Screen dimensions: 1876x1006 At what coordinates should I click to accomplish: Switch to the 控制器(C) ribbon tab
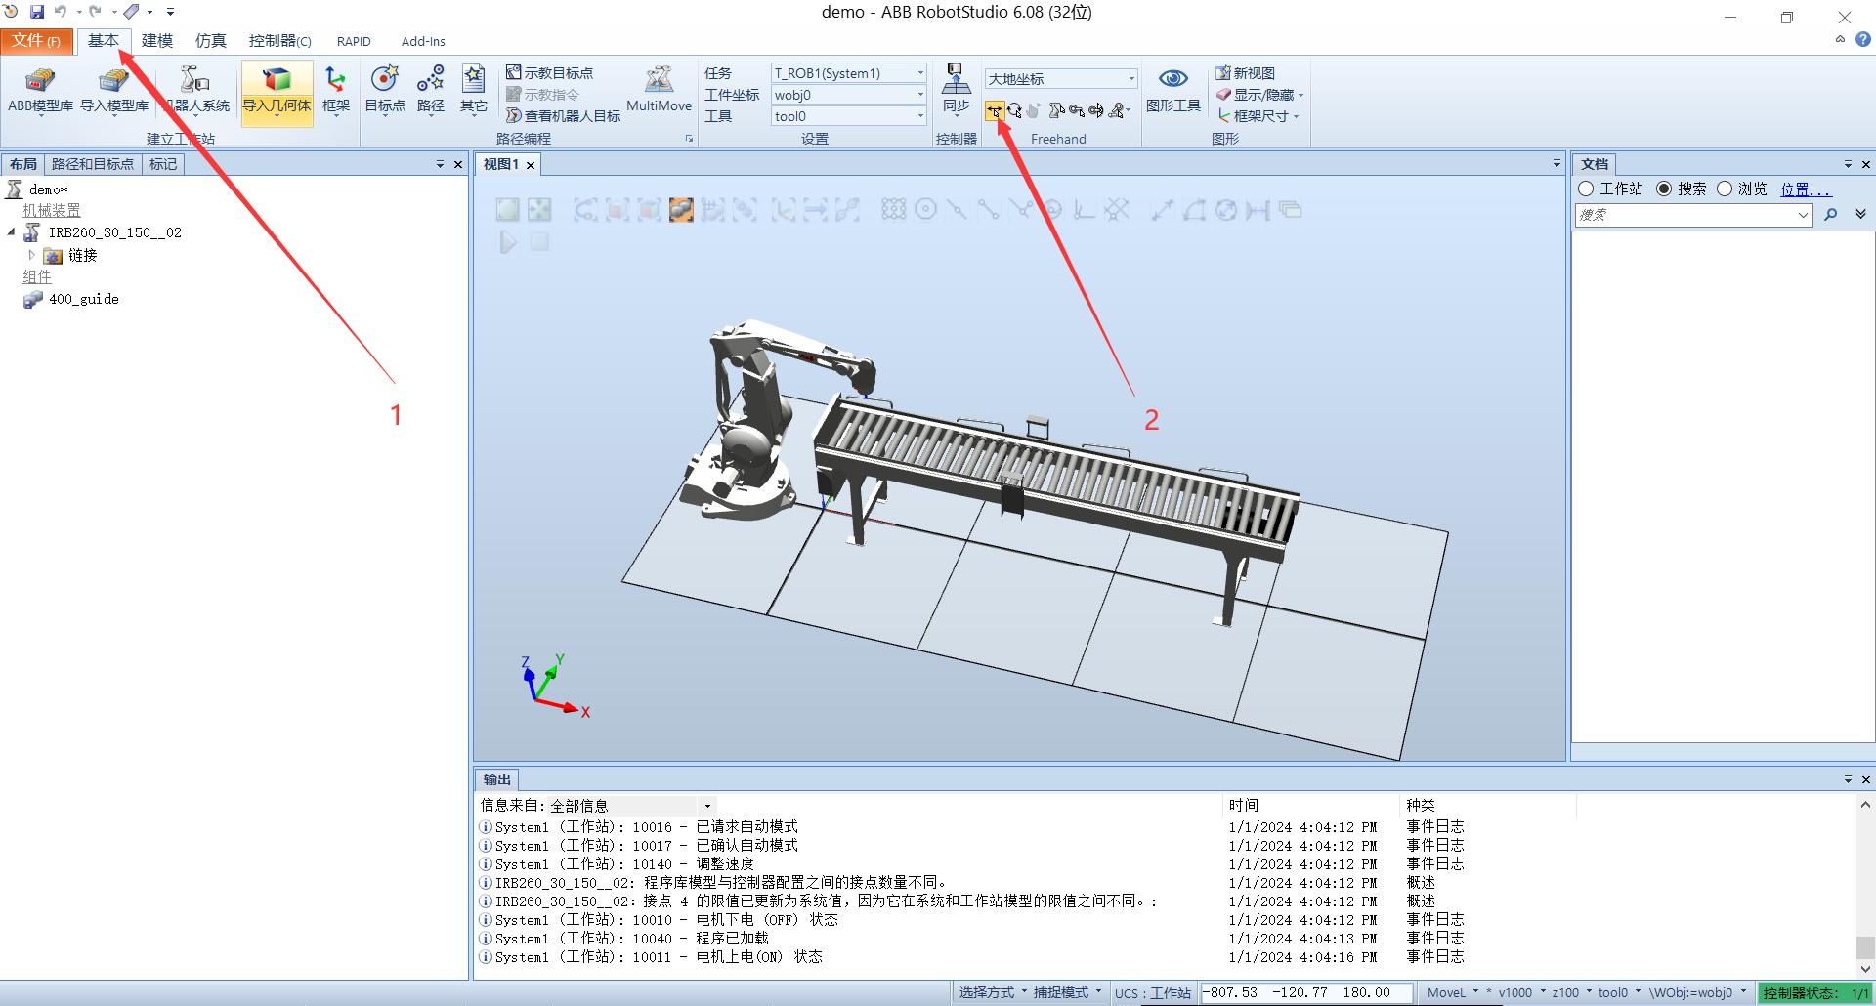[x=279, y=41]
